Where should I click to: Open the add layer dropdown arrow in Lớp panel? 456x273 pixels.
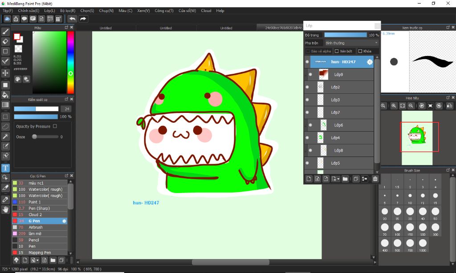(x=338, y=179)
